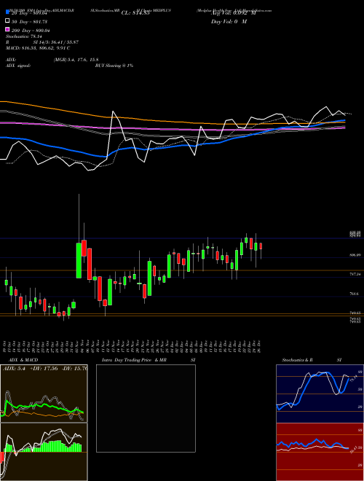Open the ADX indicator chart panel
364x481 pixels.
pos(44,394)
